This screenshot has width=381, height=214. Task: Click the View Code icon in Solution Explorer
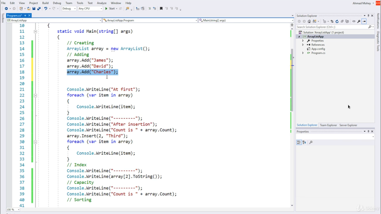[354, 22]
